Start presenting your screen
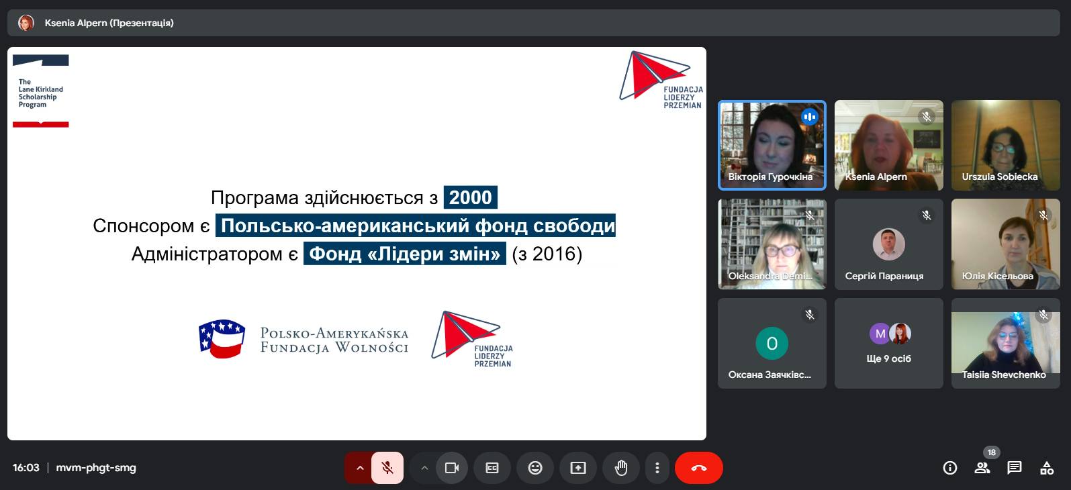The height and width of the screenshot is (490, 1071). 578,468
